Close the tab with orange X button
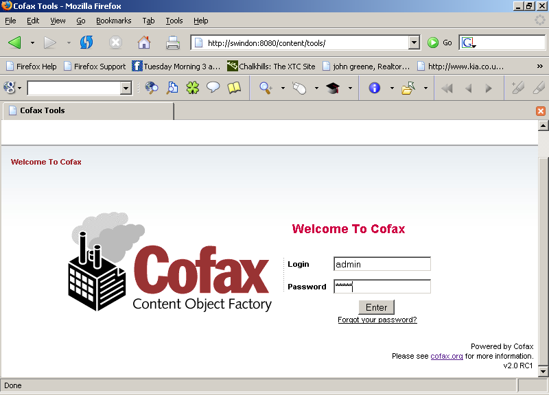549x395 pixels. tap(541, 111)
